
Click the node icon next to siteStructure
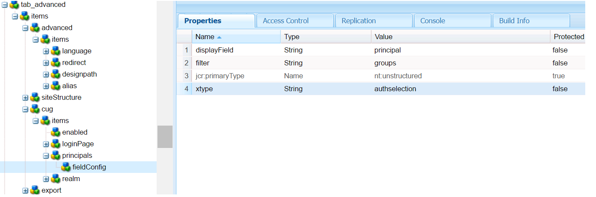click(35, 97)
